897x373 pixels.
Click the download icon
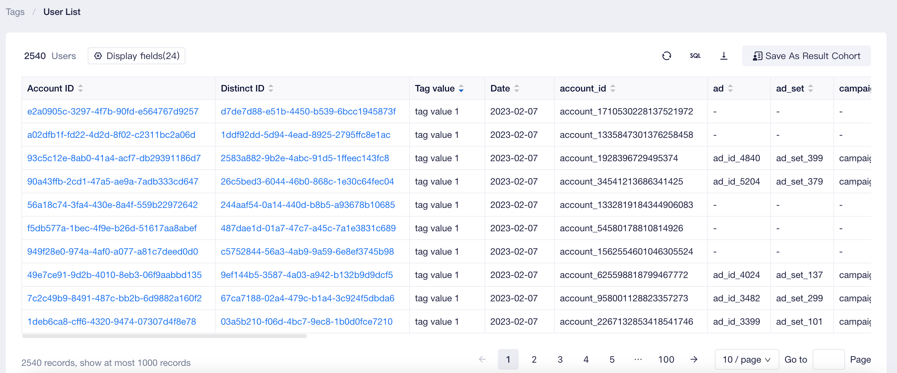724,56
